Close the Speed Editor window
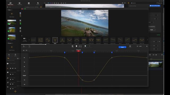Viewport: 170px width, 95px height. tap(22, 9)
